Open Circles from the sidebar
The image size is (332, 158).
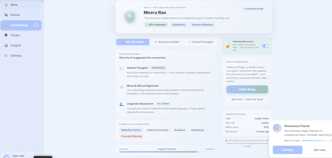tap(21, 35)
